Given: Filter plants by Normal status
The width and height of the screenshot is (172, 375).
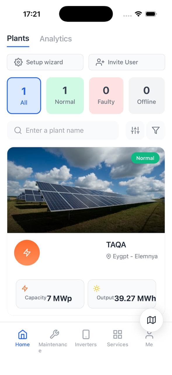Looking at the screenshot, I should [65, 95].
